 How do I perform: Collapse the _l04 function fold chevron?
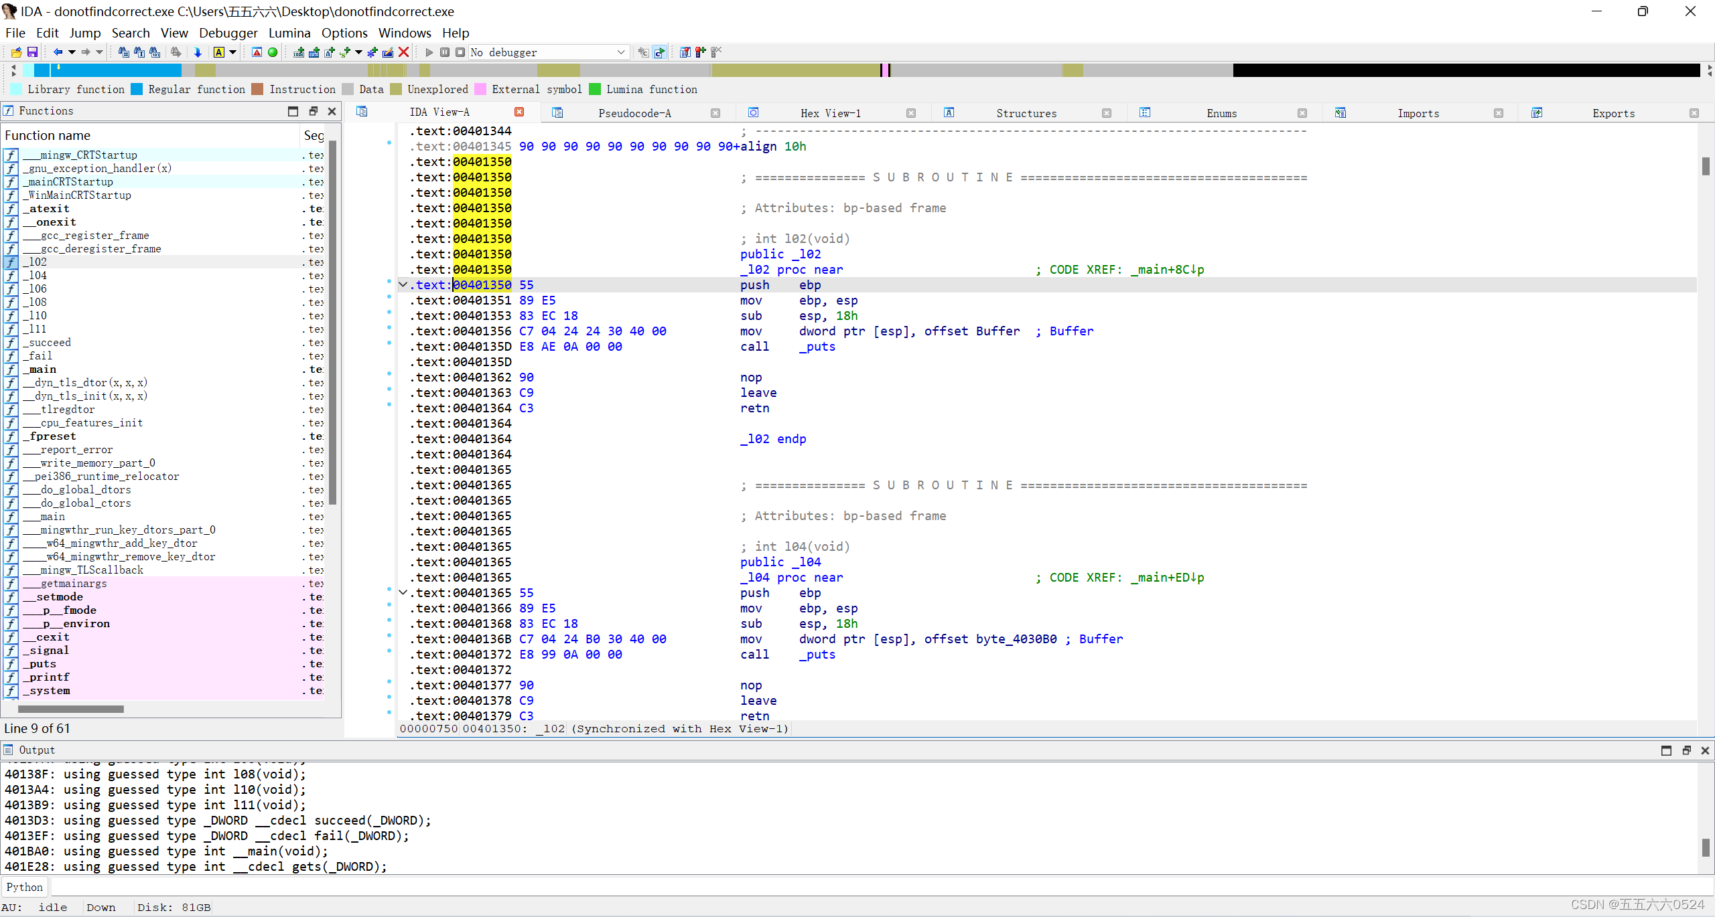coord(403,593)
